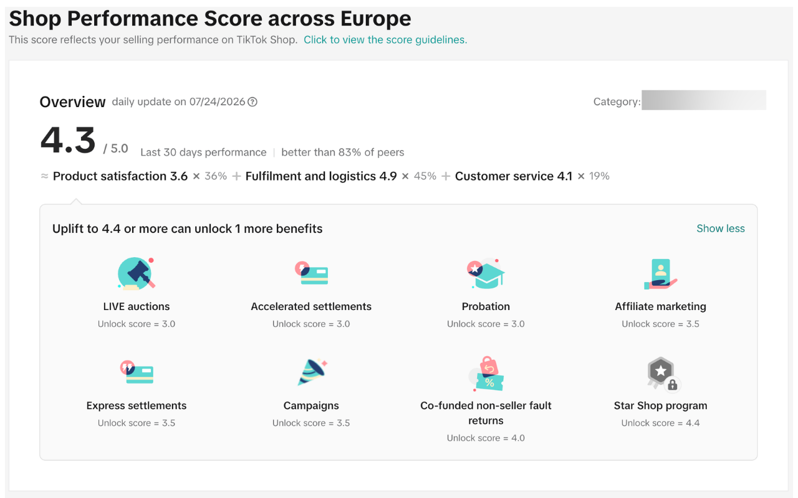Screen dimensions: 798x498
Task: Click the Probation graduation cap icon
Action: click(x=486, y=273)
